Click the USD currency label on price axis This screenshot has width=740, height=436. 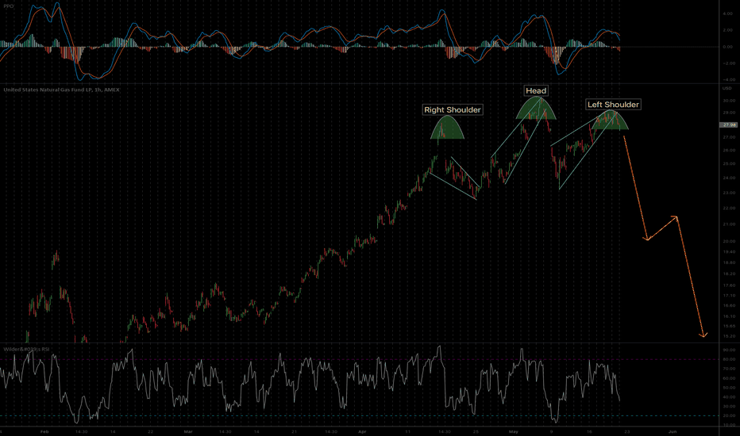coord(727,88)
